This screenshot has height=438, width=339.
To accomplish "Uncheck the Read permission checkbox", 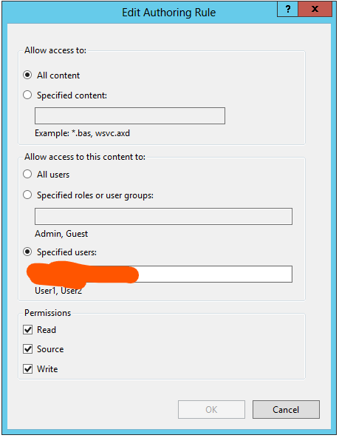I will tap(27, 330).
